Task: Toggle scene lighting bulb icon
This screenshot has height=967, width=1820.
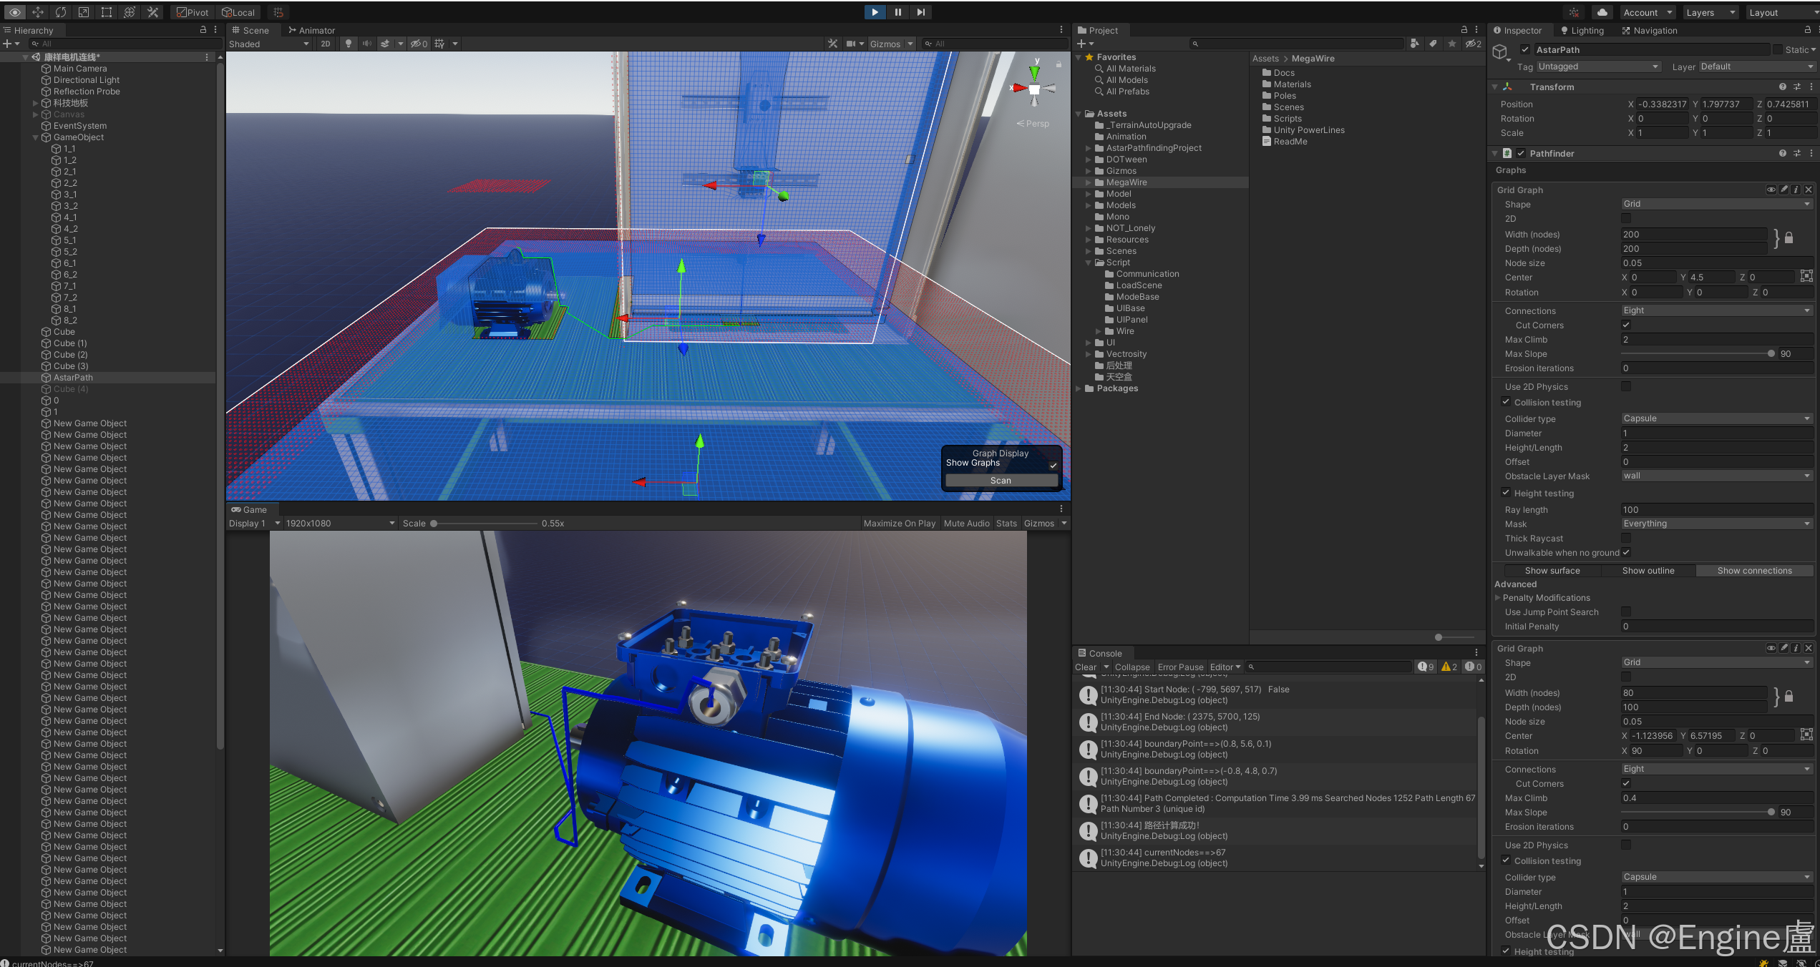Action: pyautogui.click(x=349, y=44)
